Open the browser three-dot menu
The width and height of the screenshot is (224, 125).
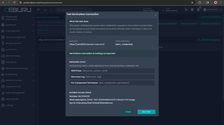click(221, 3)
